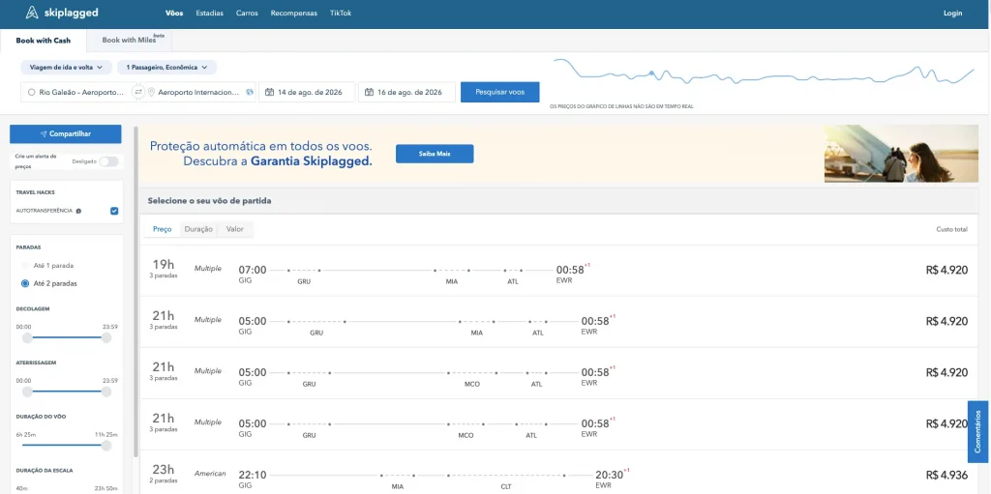991x494 pixels.
Task: Select 19h flight departing 07:00
Action: [559, 271]
